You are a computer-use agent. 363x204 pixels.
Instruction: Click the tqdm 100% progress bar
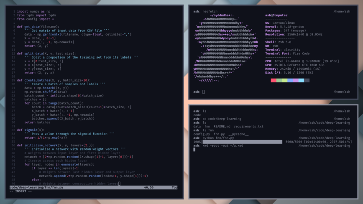242,142
